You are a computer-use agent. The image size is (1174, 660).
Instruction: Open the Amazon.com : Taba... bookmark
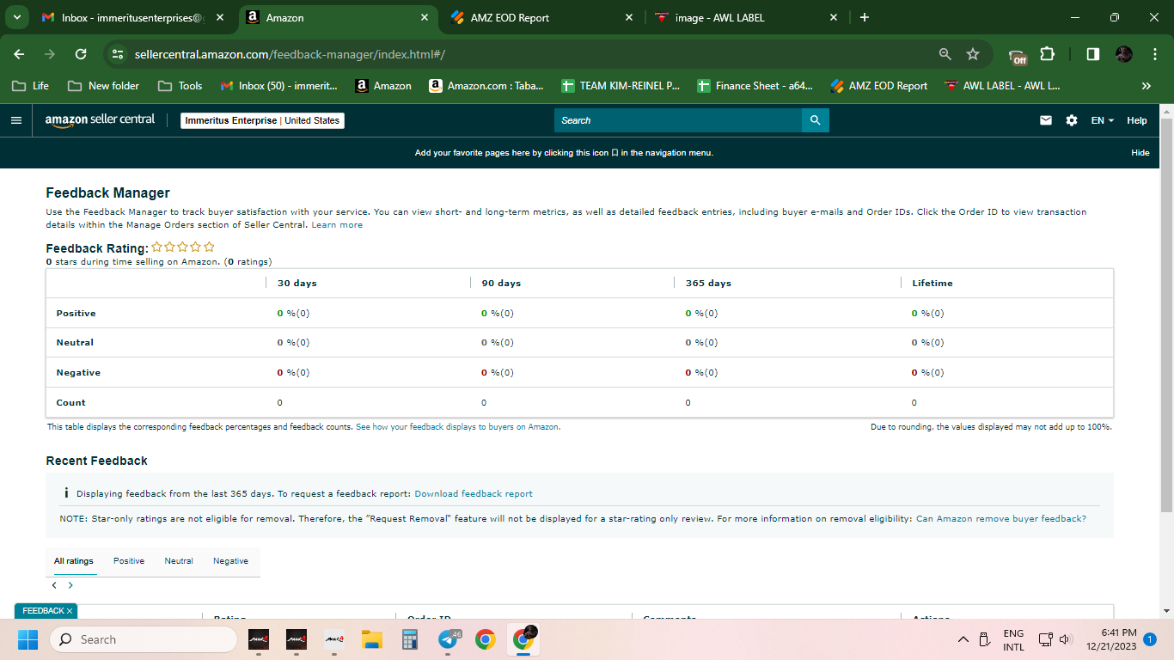pyautogui.click(x=486, y=86)
